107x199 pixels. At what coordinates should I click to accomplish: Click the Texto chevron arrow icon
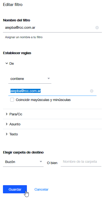pyautogui.click(x=7, y=134)
